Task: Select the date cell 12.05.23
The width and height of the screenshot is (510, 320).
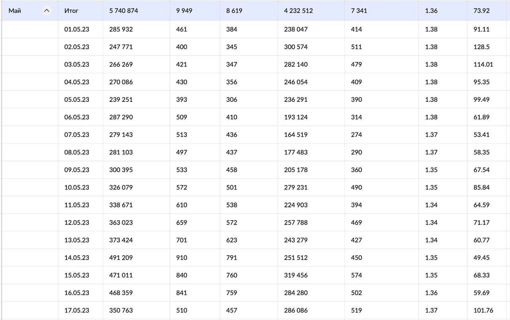Action: [77, 222]
